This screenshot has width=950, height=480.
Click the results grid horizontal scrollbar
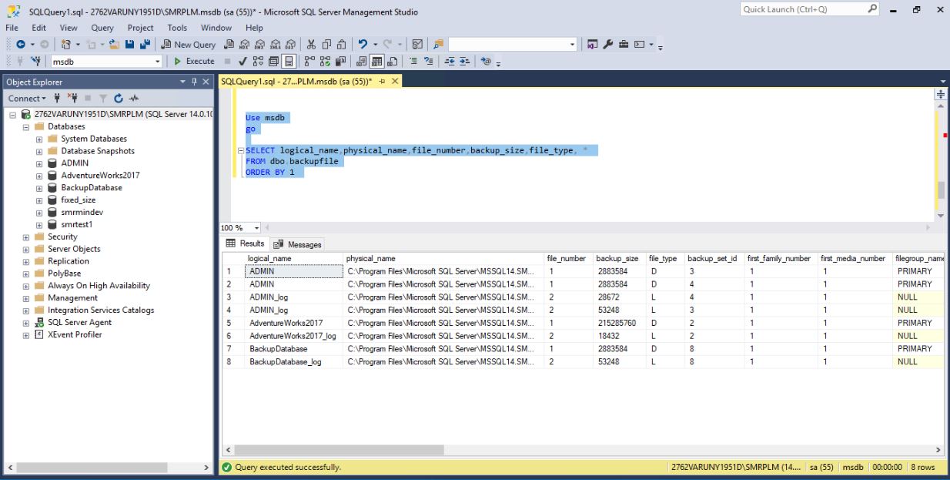[x=339, y=449]
